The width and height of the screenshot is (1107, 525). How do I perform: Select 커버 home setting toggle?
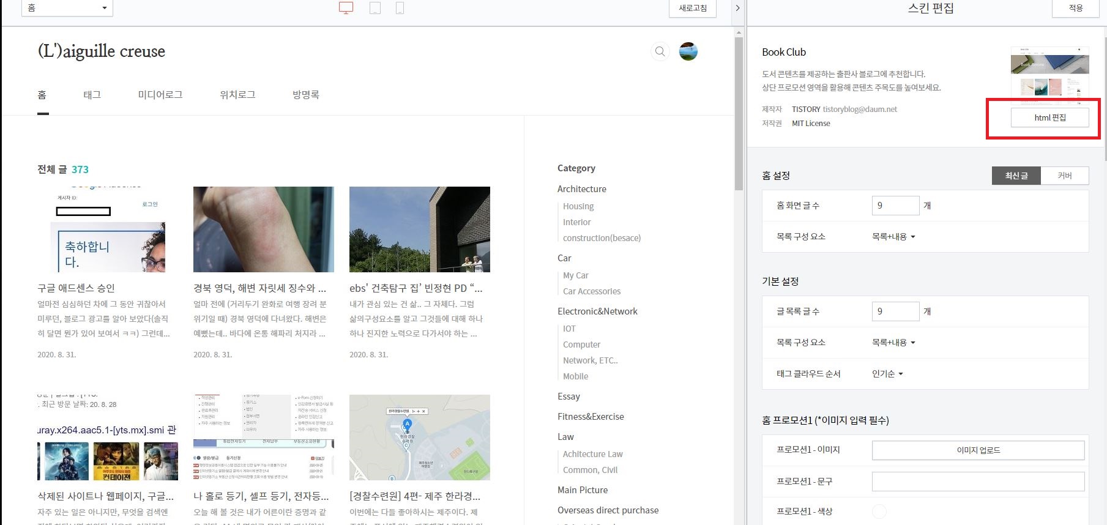coord(1065,176)
